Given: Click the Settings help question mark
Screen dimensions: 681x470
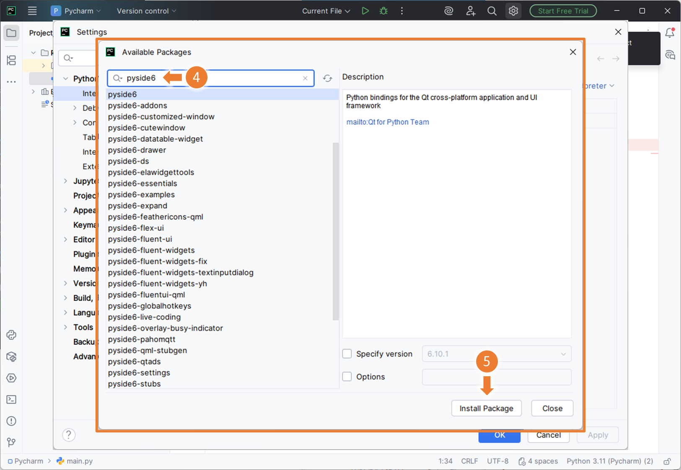Looking at the screenshot, I should coord(69,435).
